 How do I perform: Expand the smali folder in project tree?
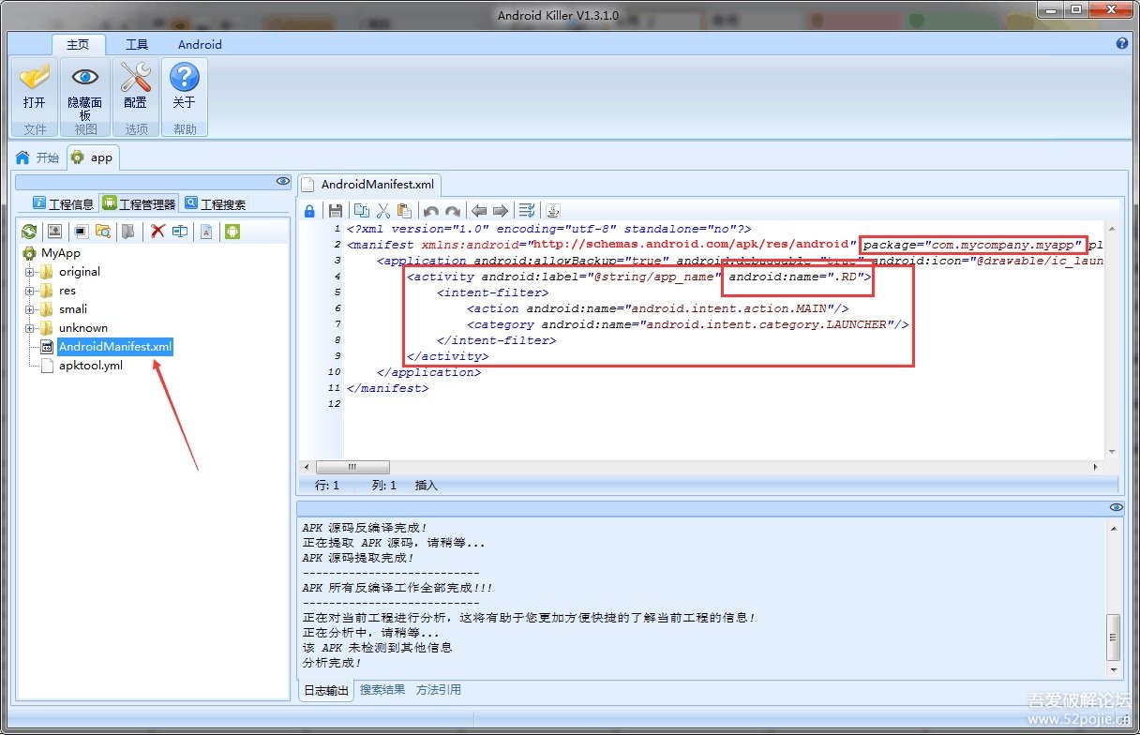pos(30,309)
